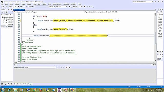Open the member dropdown showing printStudent
The height and width of the screenshot is (92, 164).
click(x=120, y=12)
